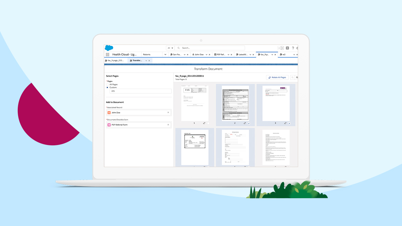Image resolution: width=402 pixels, height=226 pixels.
Task: Click the Custom pages range input field
Action: point(140,91)
